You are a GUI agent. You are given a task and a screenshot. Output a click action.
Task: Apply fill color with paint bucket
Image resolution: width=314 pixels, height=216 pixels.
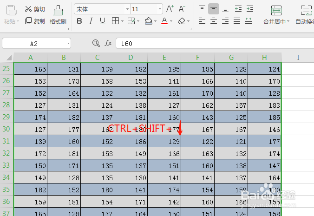click(x=148, y=21)
